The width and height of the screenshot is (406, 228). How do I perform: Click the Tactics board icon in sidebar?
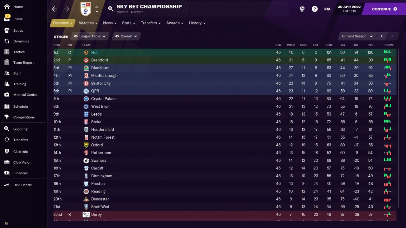[7, 52]
